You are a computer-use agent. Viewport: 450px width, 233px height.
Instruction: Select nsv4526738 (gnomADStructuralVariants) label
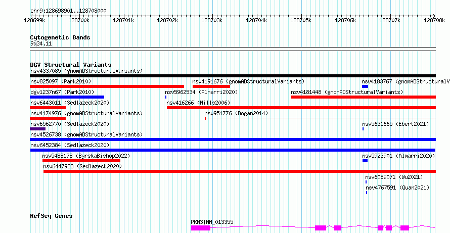tap(86, 134)
